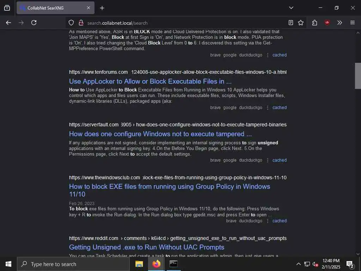Click brave engine tag under serverfault result
Image resolution: width=361 pixels, height=271 pixels.
click(x=215, y=160)
